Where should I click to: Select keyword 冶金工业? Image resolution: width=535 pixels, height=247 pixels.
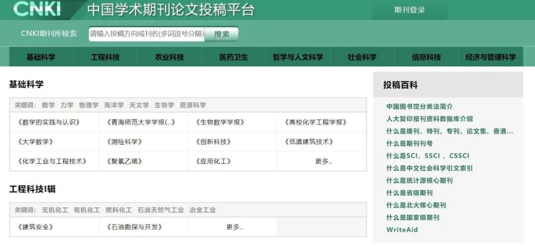(203, 210)
